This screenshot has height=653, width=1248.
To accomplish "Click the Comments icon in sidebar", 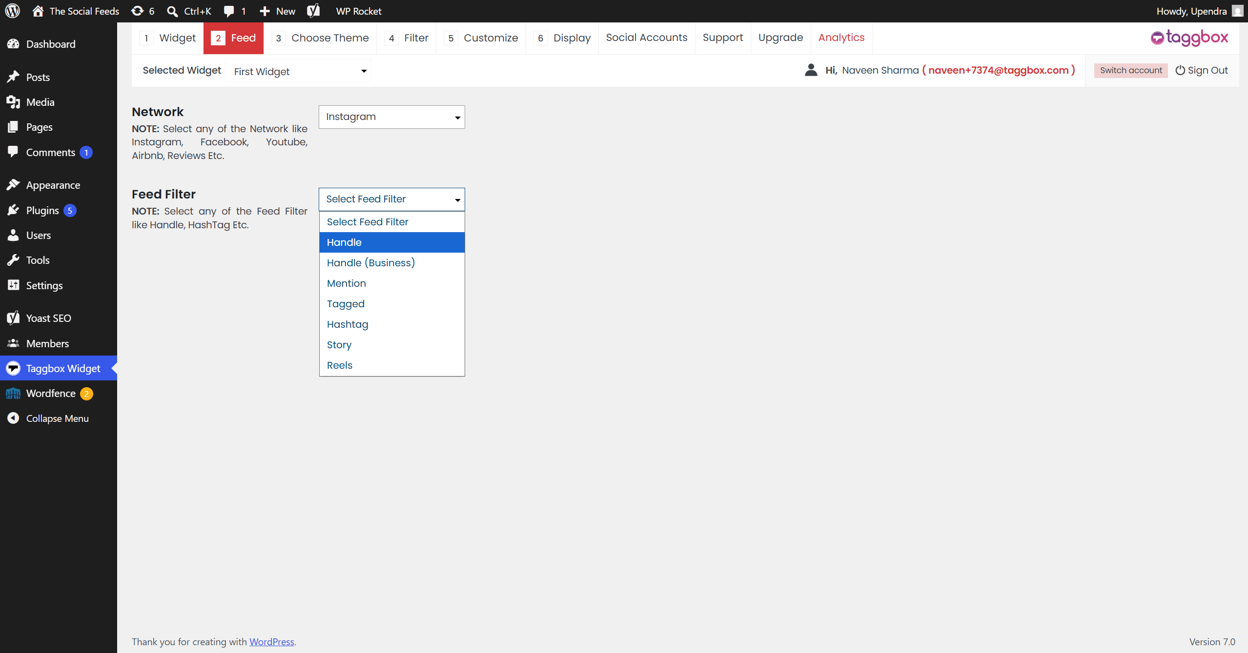I will coord(13,152).
